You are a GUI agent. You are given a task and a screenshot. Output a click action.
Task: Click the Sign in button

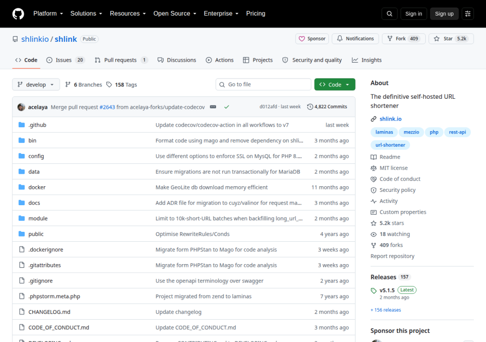point(413,14)
